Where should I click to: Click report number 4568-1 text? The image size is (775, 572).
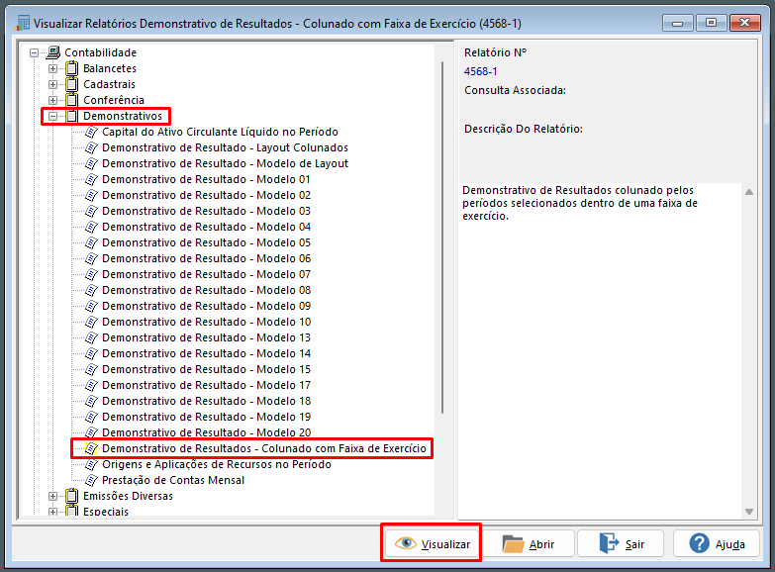coord(480,71)
